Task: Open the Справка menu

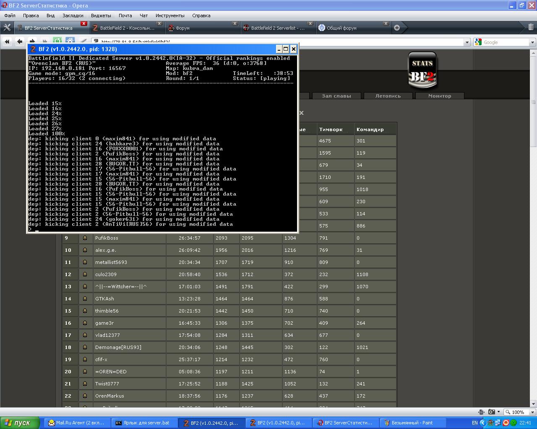Action: (x=201, y=16)
